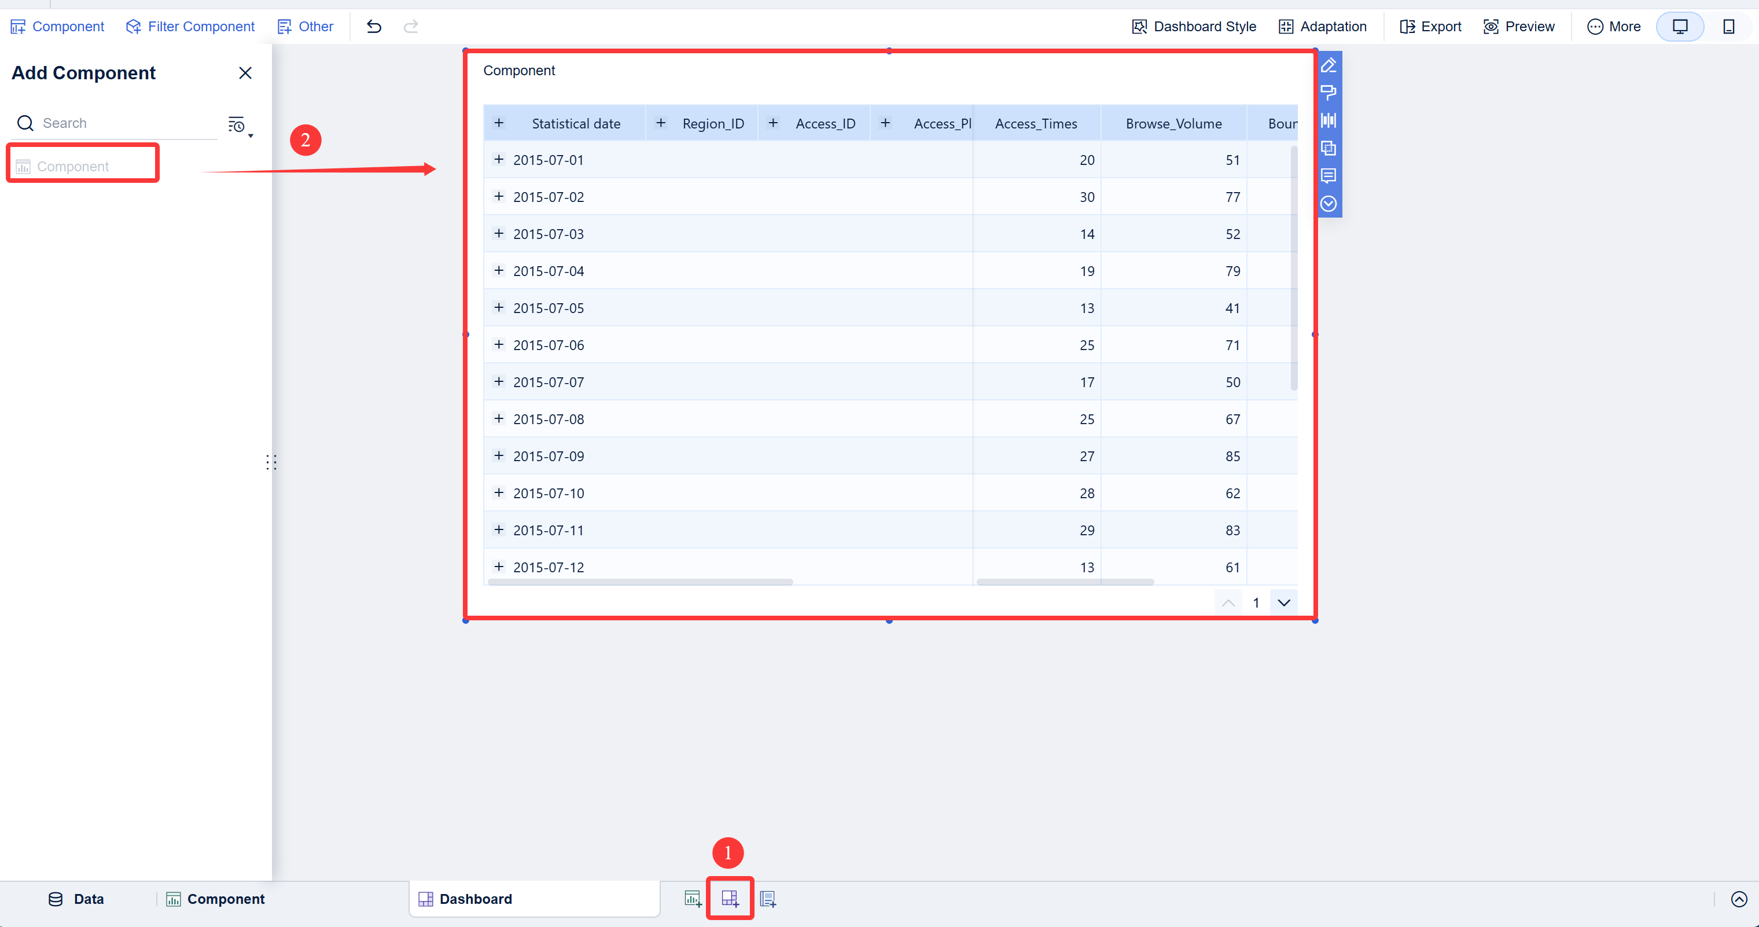
Task: Switch to mobile layout view
Action: point(1728,27)
